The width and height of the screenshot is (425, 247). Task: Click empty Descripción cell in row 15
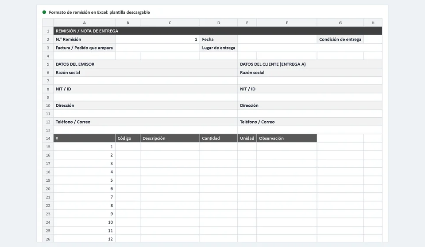[x=170, y=146]
